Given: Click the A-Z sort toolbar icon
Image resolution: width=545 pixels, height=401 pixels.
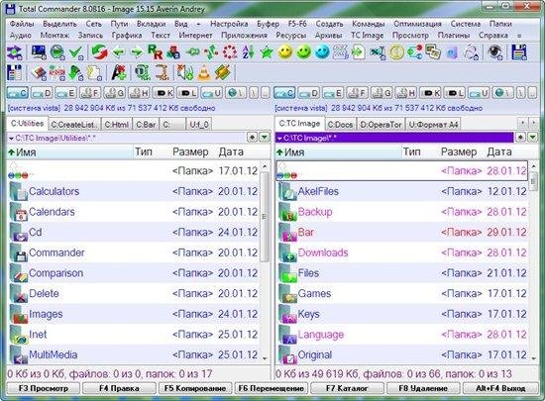Looking at the screenshot, I should click(x=248, y=52).
